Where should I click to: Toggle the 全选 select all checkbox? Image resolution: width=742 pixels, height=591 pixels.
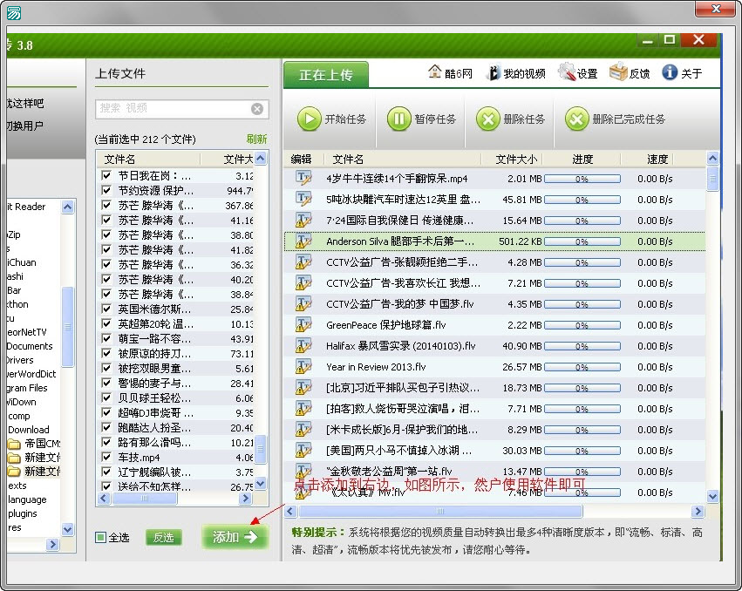(101, 537)
